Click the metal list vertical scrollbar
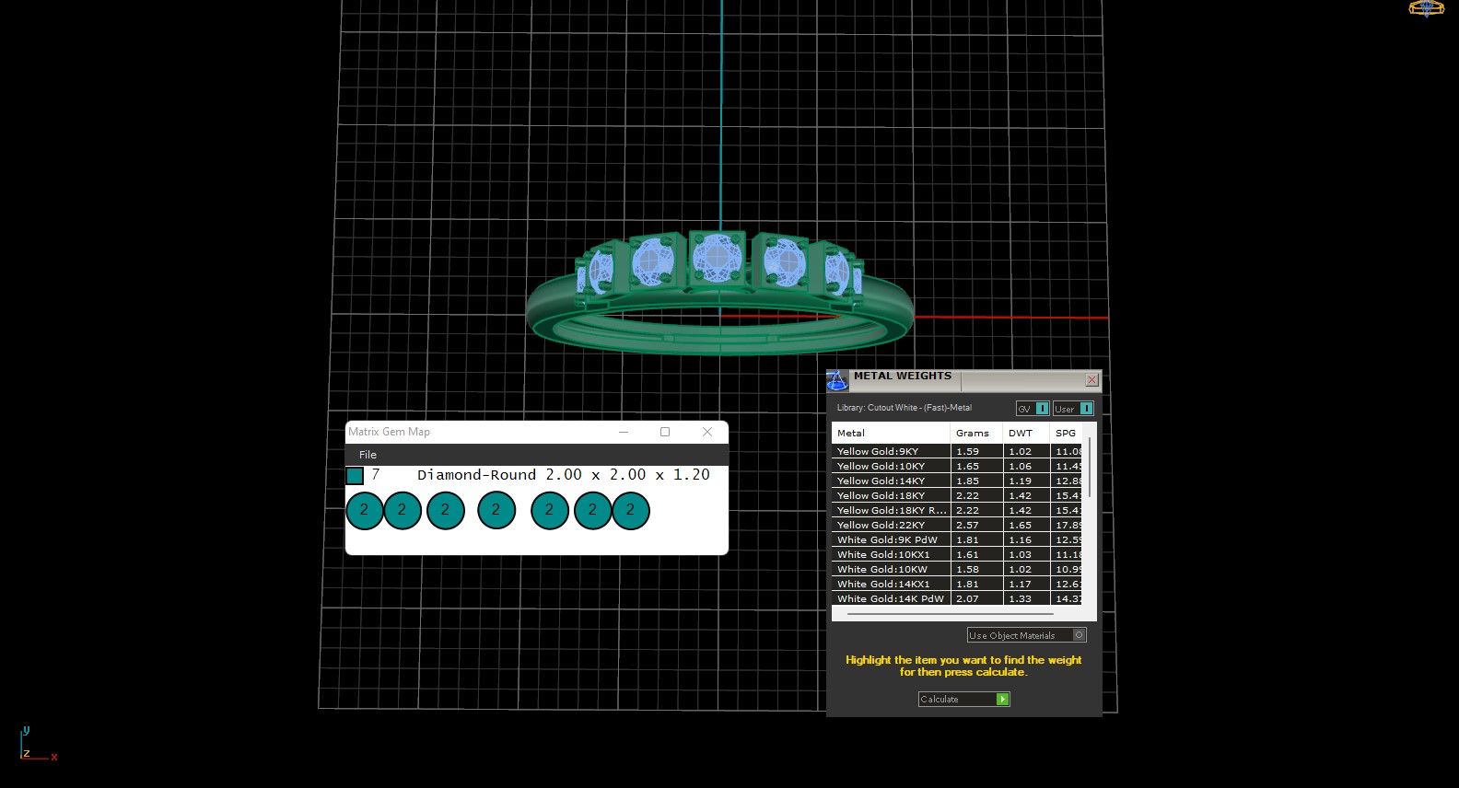The width and height of the screenshot is (1459, 788). click(1090, 469)
